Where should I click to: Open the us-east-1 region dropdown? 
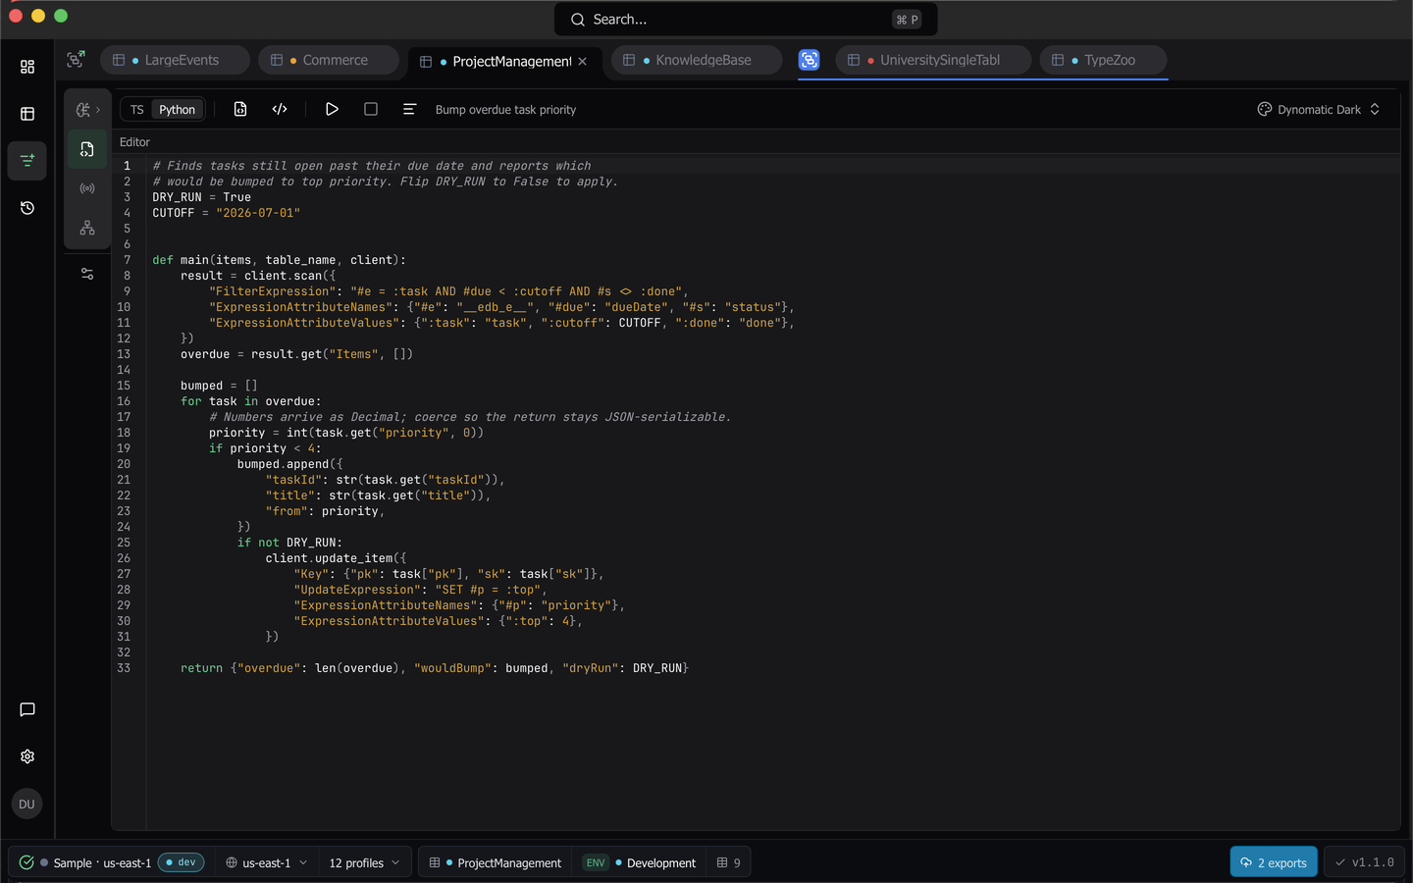(x=267, y=862)
